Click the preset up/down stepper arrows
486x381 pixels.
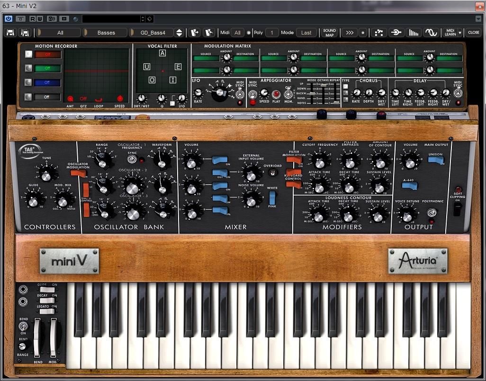(179, 33)
